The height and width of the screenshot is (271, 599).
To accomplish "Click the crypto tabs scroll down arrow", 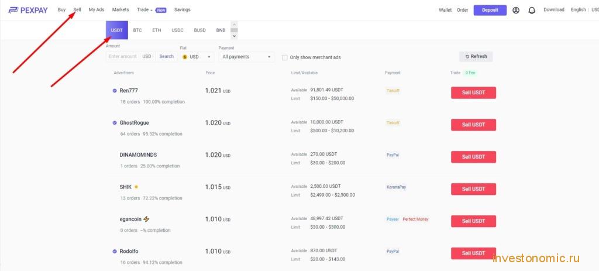I will [x=235, y=36].
